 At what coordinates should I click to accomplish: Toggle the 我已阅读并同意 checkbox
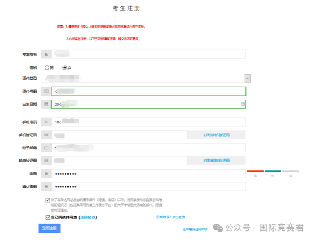(48, 217)
